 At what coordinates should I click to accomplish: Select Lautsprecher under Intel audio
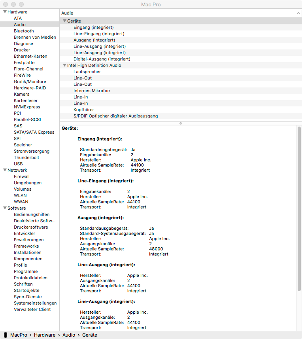pos(181,72)
